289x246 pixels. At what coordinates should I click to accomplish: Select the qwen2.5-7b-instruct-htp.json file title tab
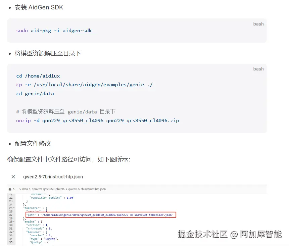pyautogui.click(x=53, y=177)
